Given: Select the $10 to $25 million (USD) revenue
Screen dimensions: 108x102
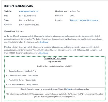Looking at the screenshot, I should 29,25.
